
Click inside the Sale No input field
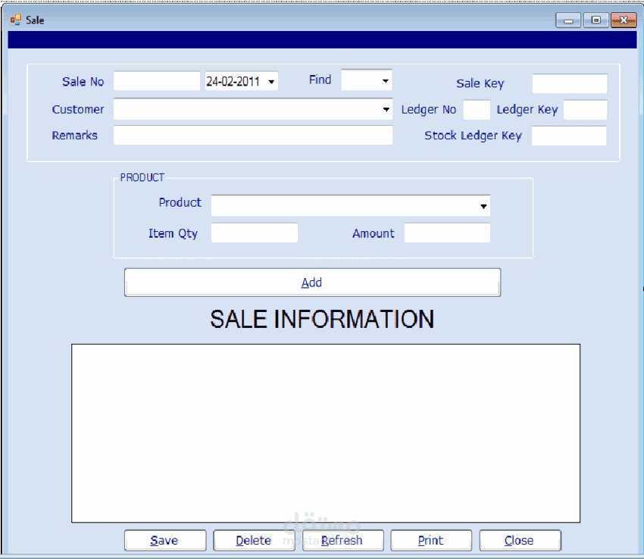pyautogui.click(x=156, y=80)
